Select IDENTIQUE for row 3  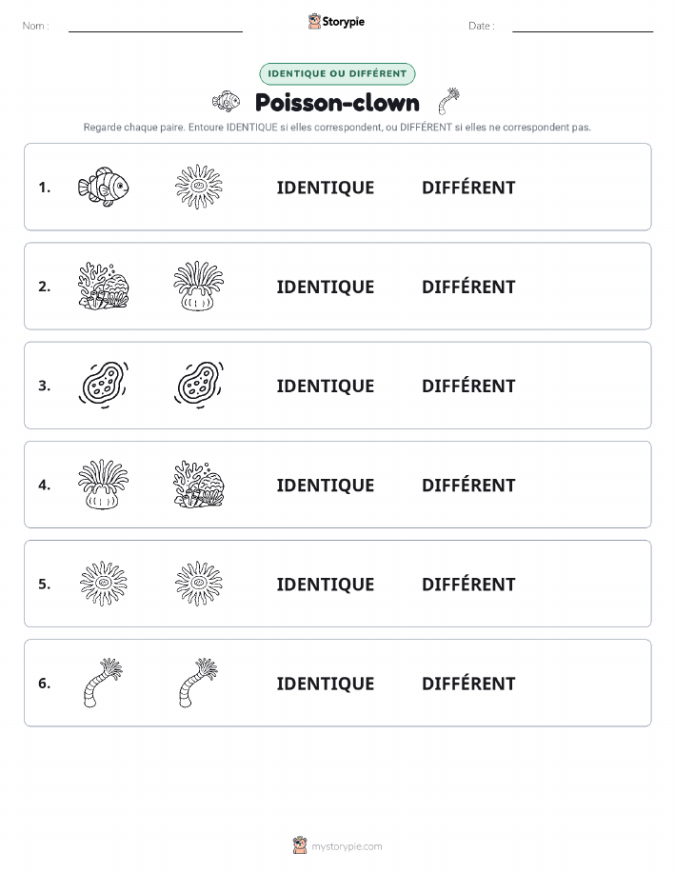pos(326,386)
